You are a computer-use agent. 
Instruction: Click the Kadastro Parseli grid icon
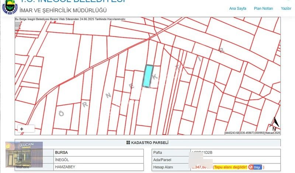point(128,142)
